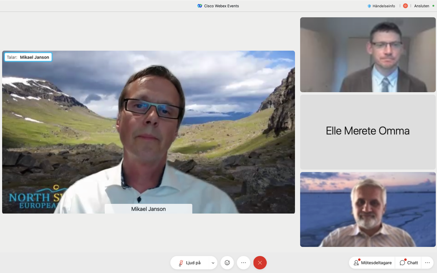Select the top-right video of man in suit
Screen dimensions: 437x273
(368, 54)
